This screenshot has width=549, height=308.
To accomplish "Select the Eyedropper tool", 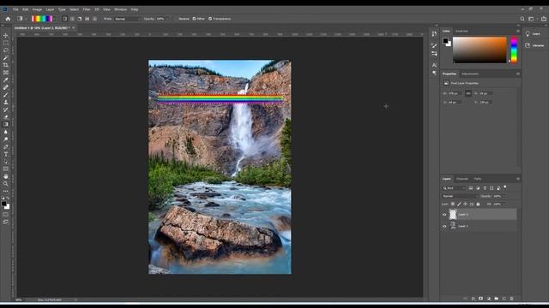I will coord(6,80).
